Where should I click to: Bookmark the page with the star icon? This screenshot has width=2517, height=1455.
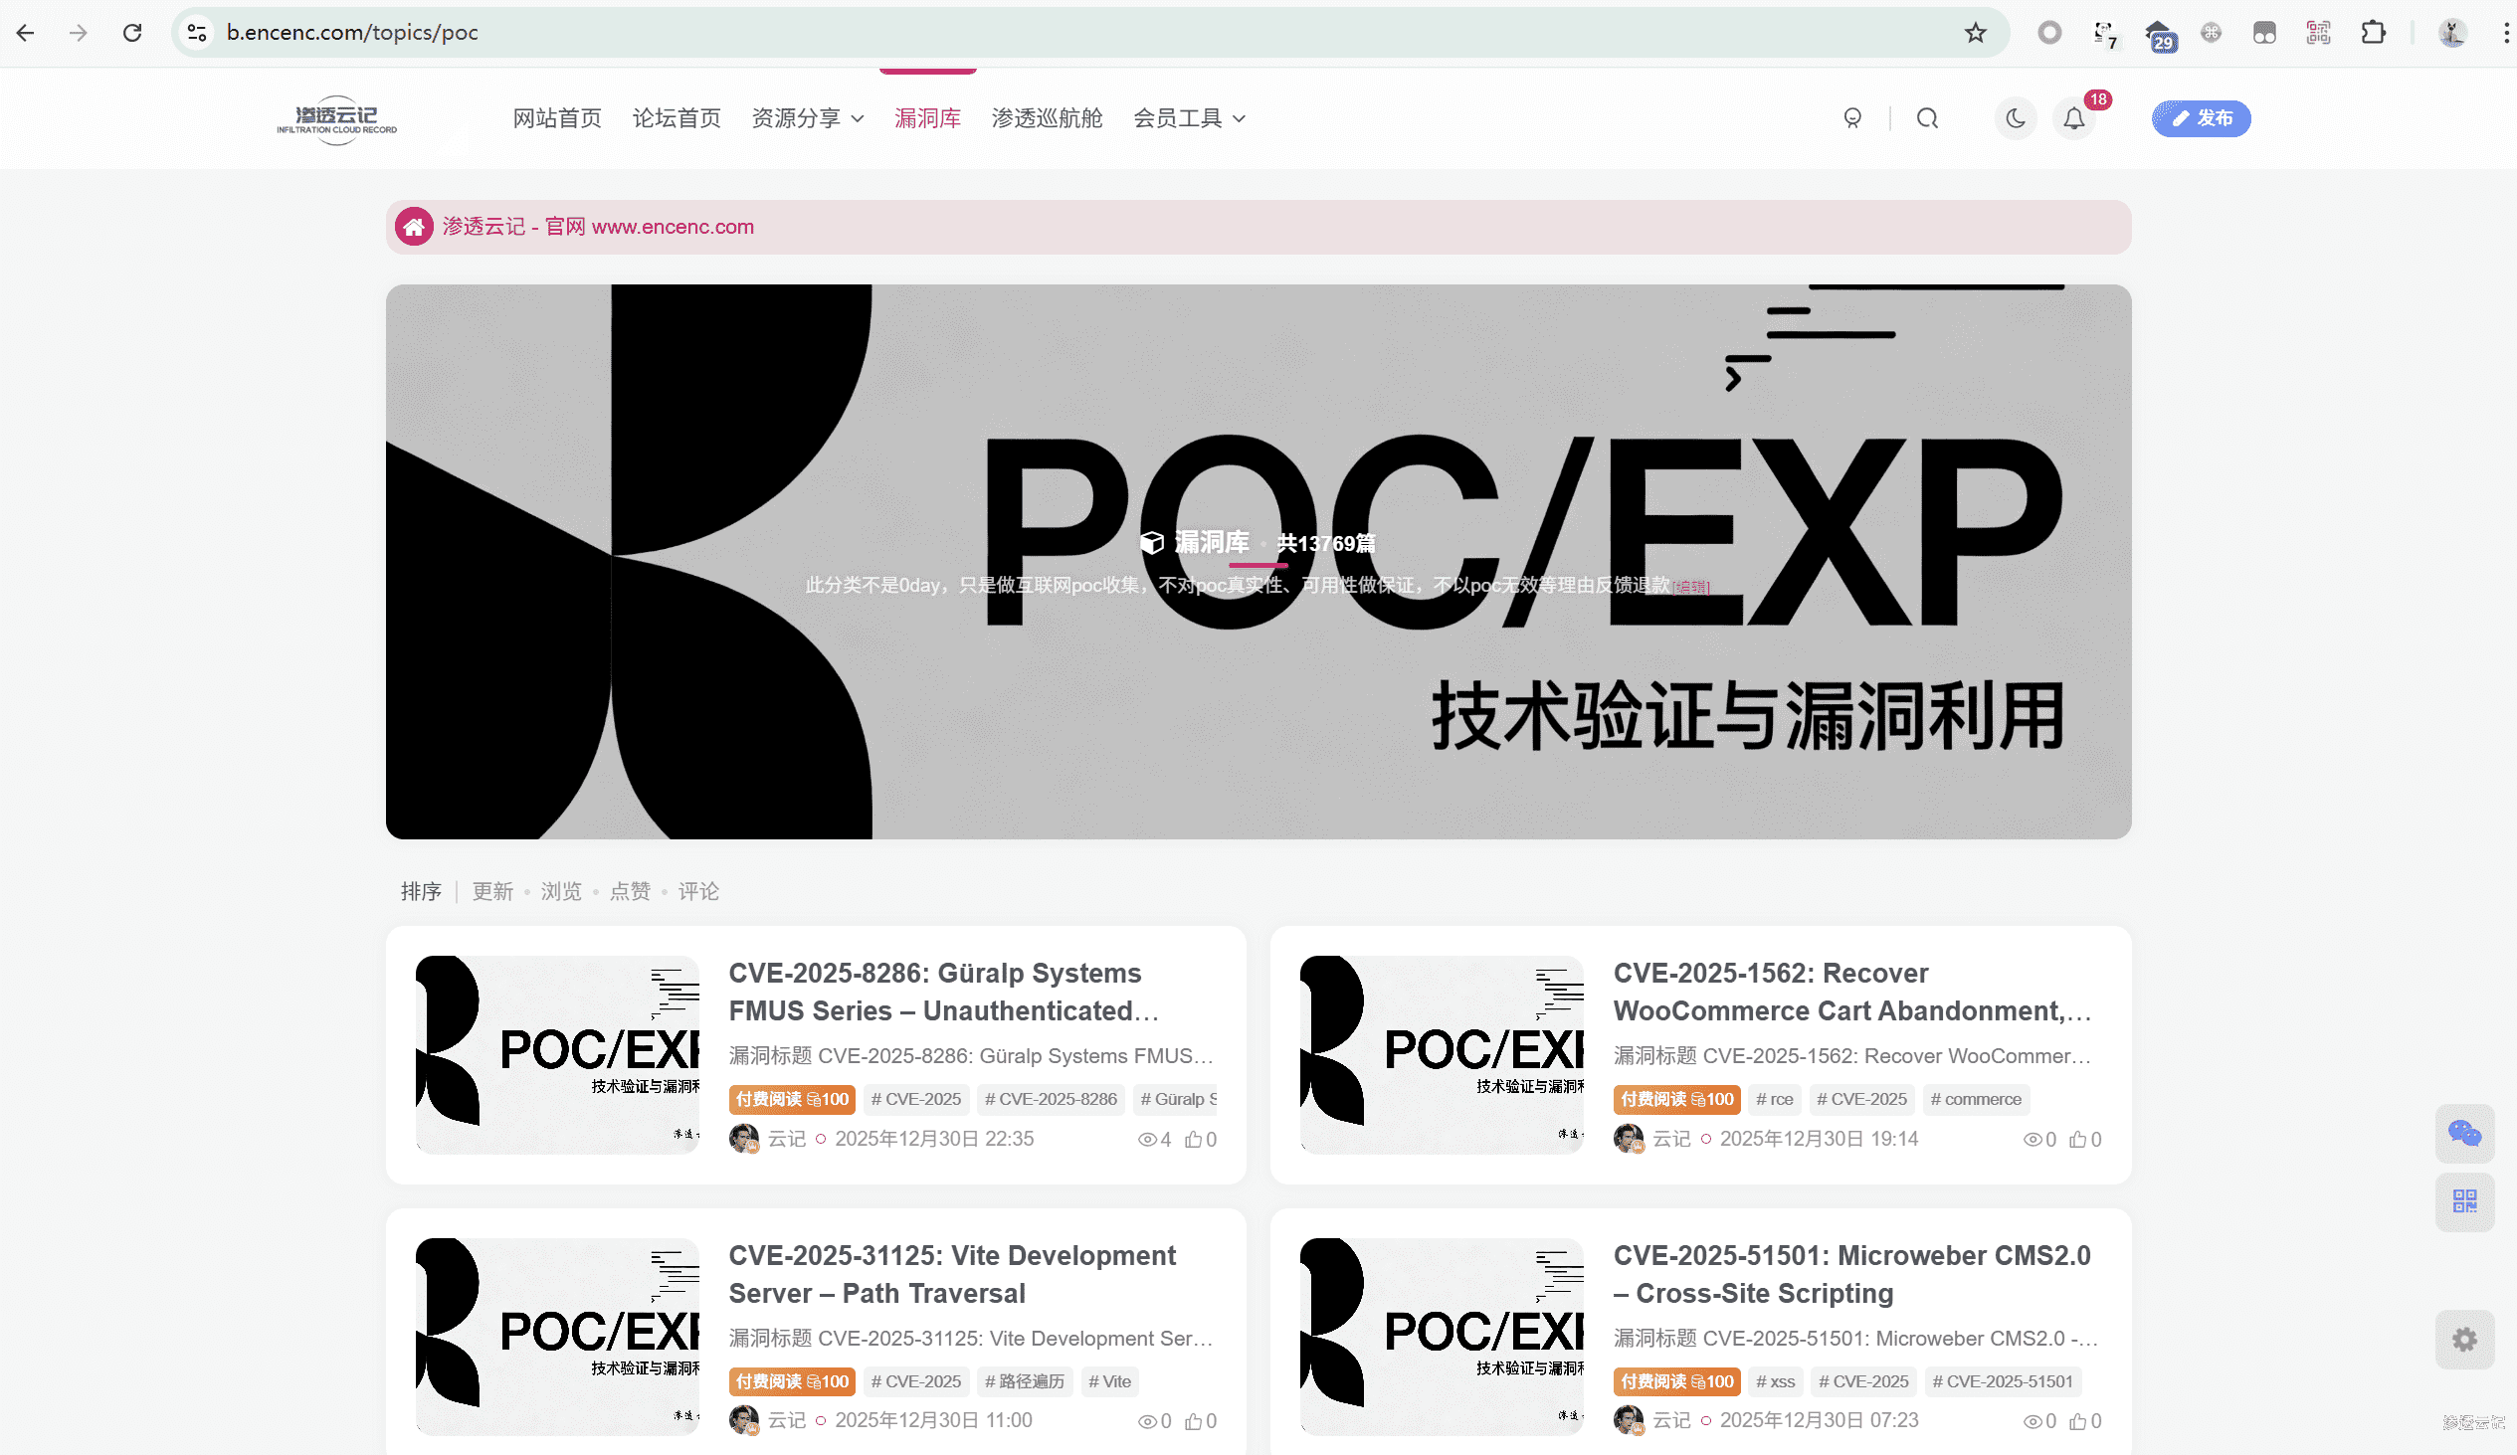[1975, 32]
